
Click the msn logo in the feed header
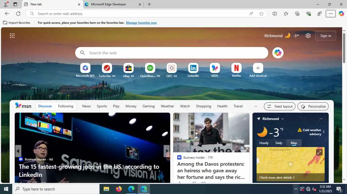[23, 106]
